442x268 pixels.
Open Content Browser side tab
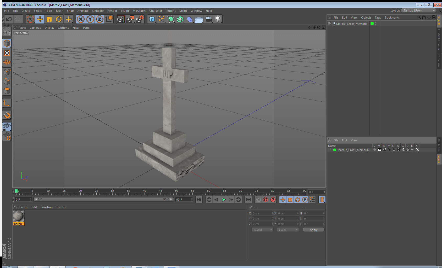pos(439,39)
